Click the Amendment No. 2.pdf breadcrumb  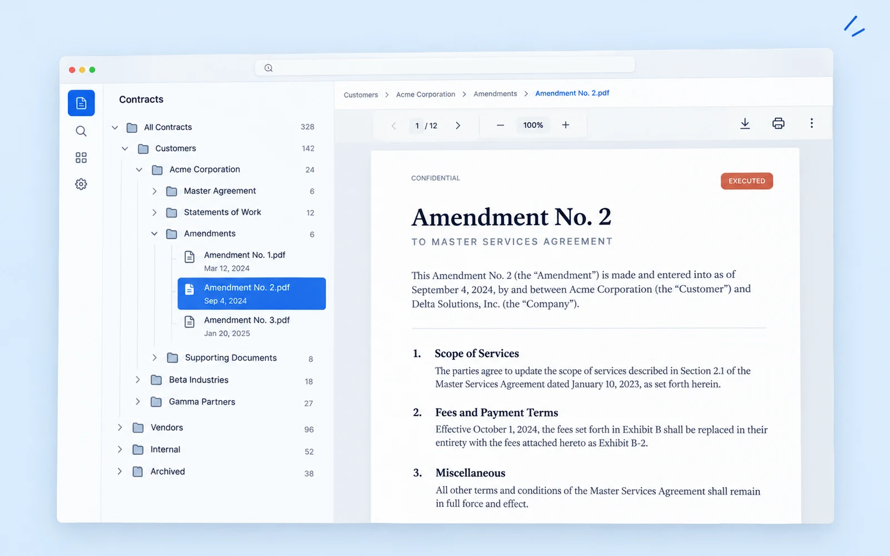coord(572,93)
